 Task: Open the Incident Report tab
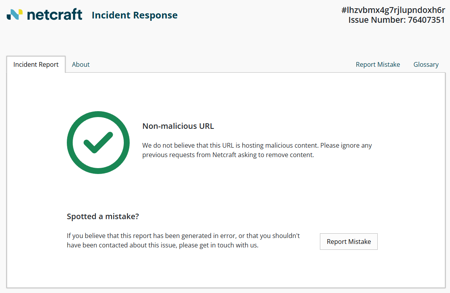click(36, 64)
